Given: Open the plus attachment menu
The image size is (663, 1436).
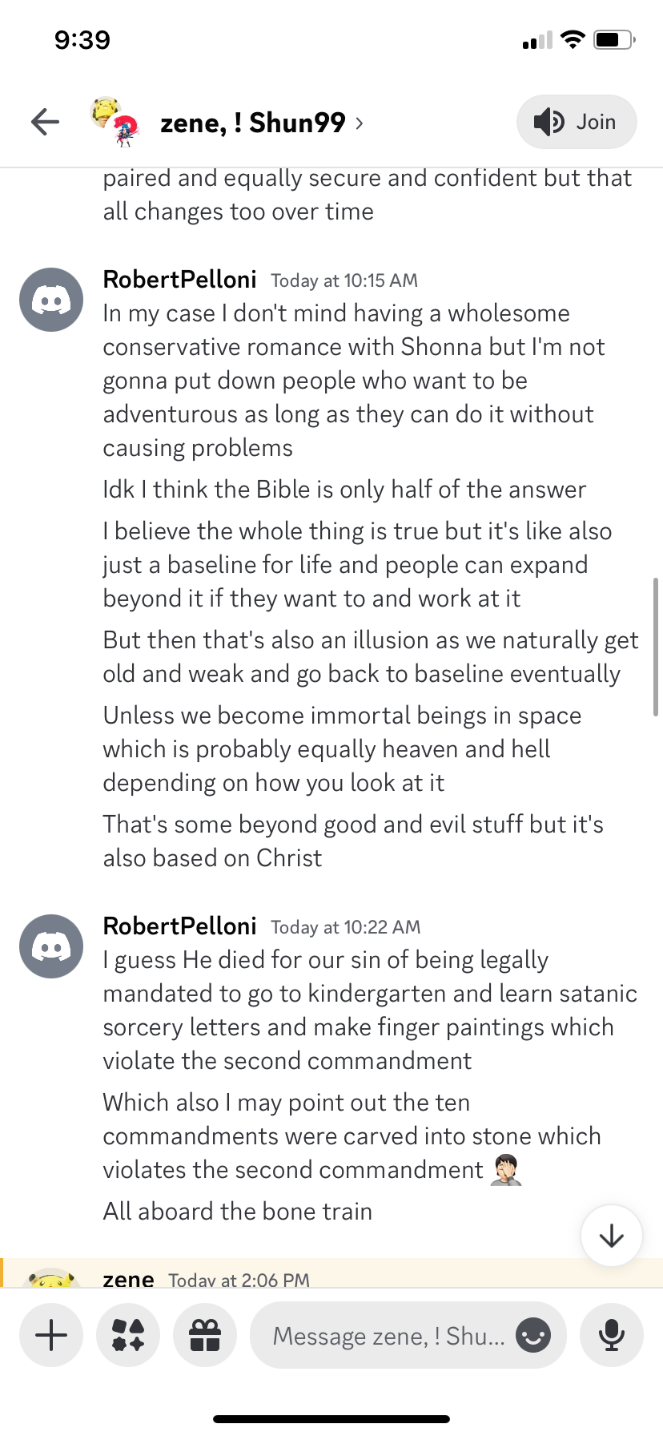Looking at the screenshot, I should click(x=51, y=1335).
